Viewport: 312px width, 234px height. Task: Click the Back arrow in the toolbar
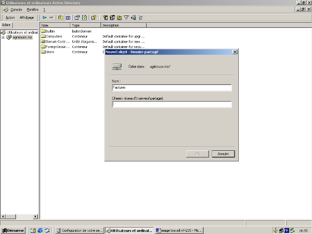44,17
